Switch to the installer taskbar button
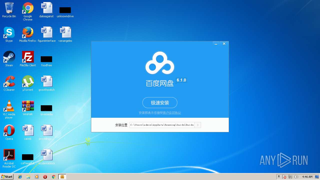The height and width of the screenshot is (180, 320). pos(62,177)
